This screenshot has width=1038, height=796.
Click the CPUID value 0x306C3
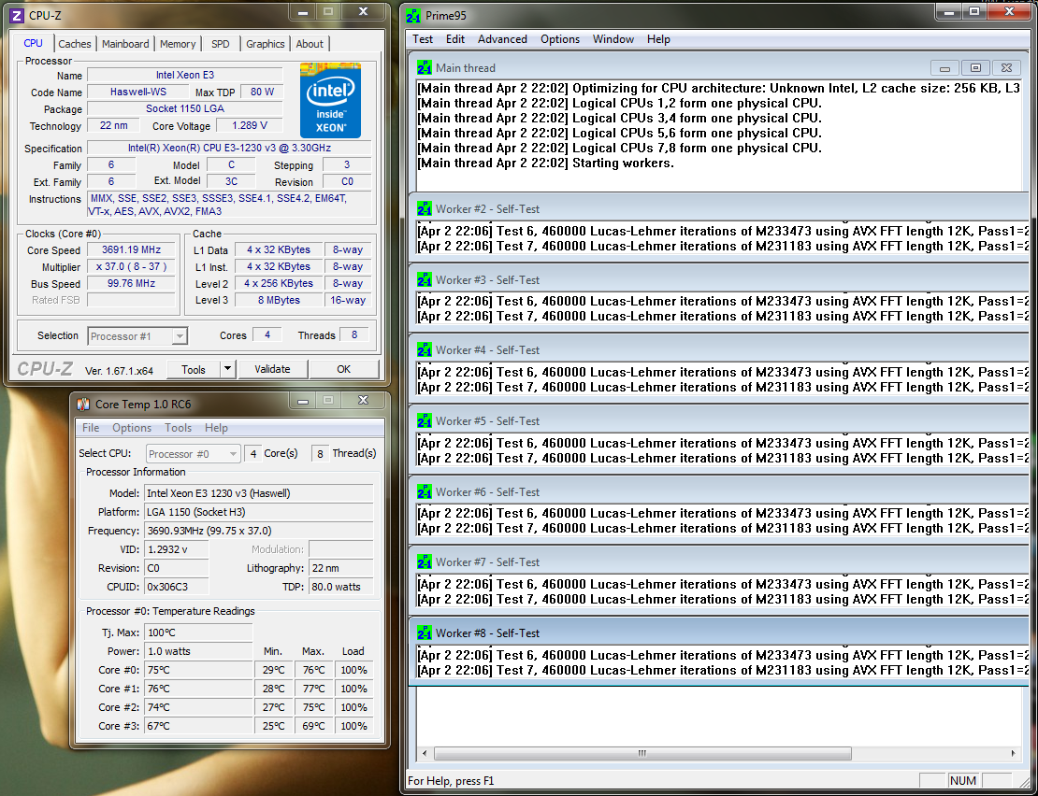click(176, 587)
